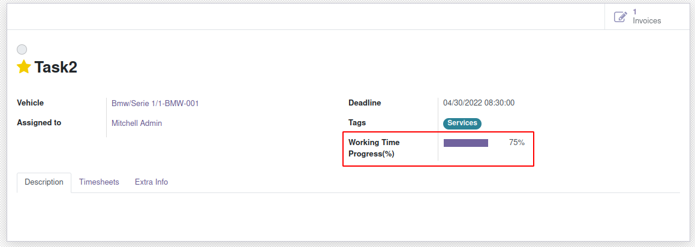
Task: Open the Mitchell Admin assignee link
Action: coord(137,123)
